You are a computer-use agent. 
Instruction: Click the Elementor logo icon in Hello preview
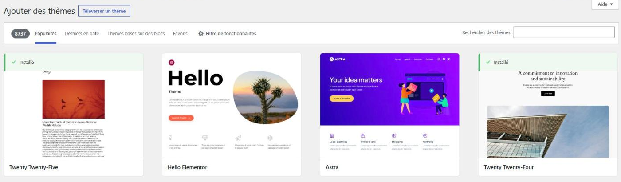point(172,63)
